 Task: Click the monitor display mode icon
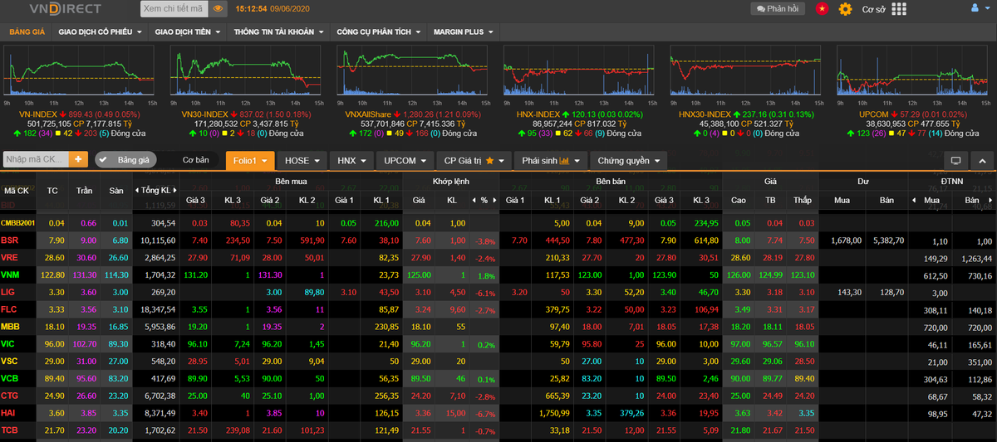tap(955, 160)
